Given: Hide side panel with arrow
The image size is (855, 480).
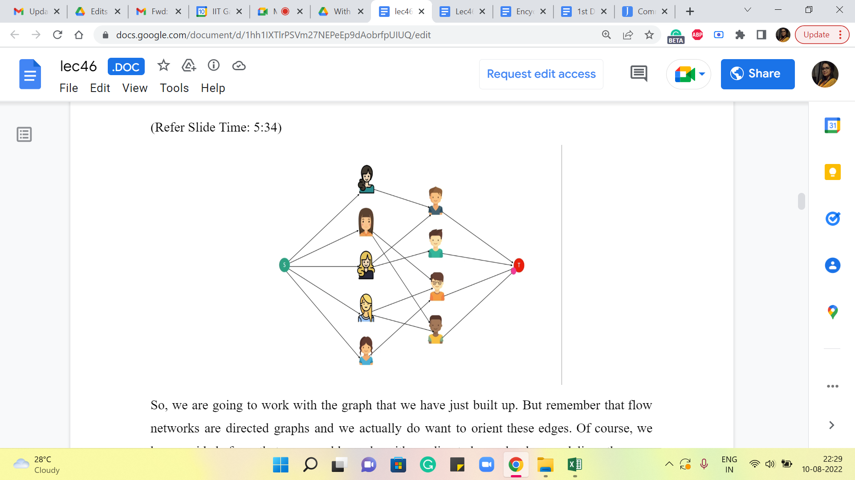Looking at the screenshot, I should point(831,425).
